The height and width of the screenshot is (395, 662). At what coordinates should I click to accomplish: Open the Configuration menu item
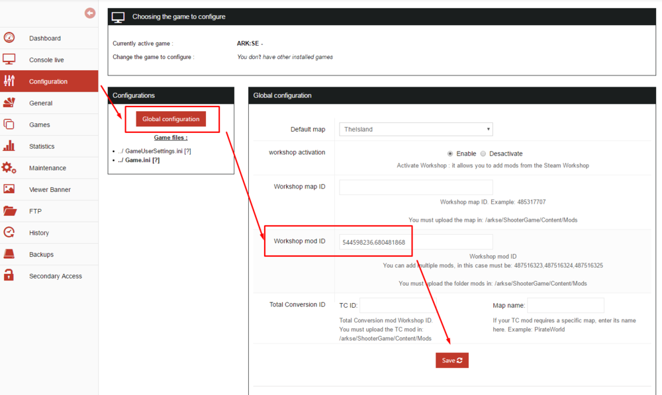(x=48, y=81)
